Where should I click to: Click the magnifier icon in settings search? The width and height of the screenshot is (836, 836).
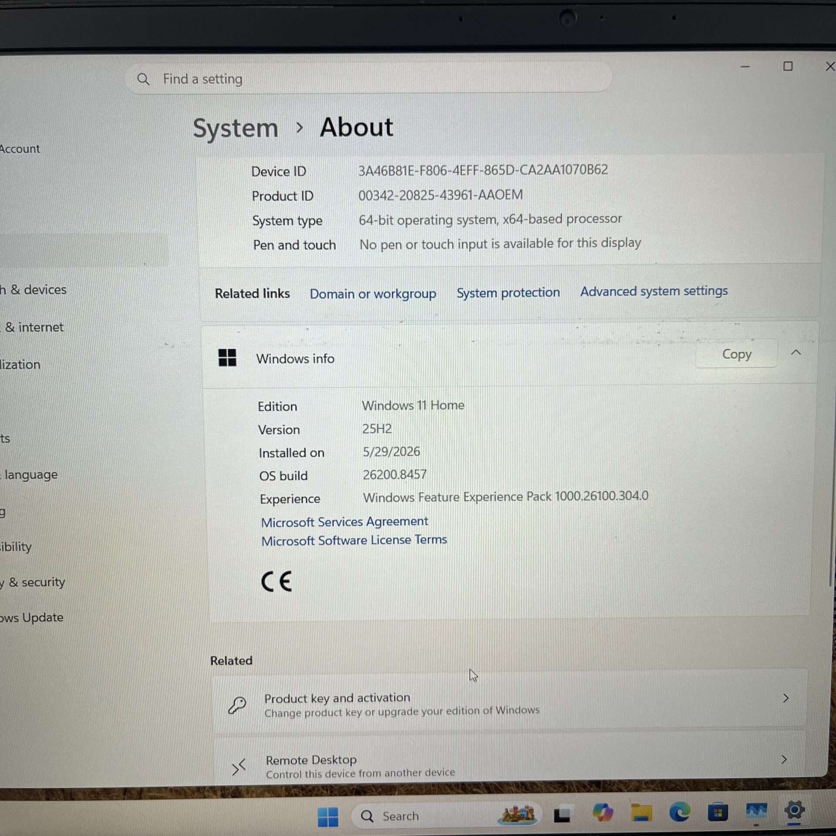(x=143, y=79)
